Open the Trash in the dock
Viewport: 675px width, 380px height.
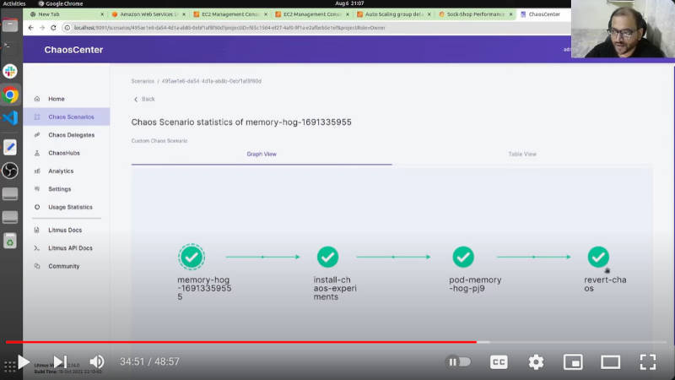click(x=10, y=241)
